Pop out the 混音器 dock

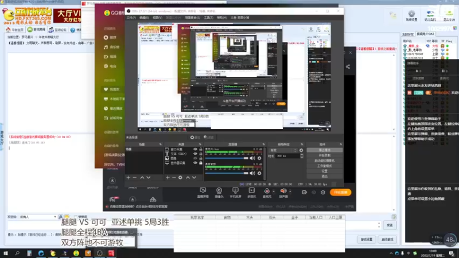(x=263, y=144)
